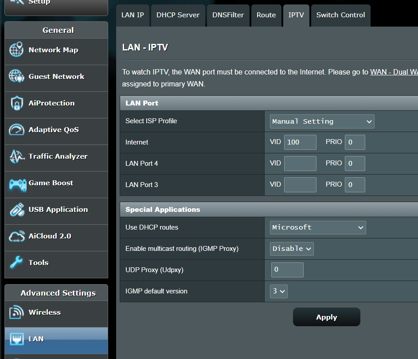Click the UDP Proxy (Udpxy) field
Image resolution: width=418 pixels, height=359 pixels.
coord(287,270)
